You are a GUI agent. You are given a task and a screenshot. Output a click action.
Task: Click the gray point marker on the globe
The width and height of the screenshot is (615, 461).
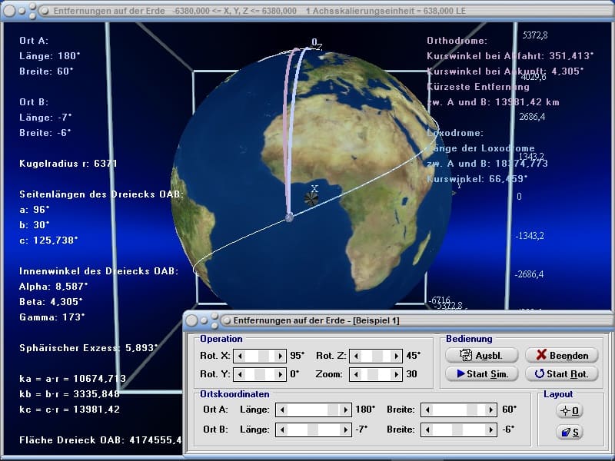click(290, 217)
